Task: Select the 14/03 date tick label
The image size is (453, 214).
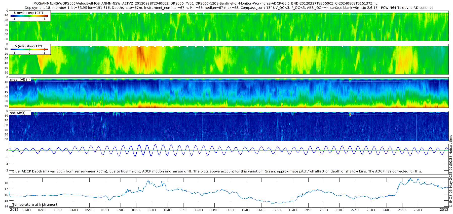Action: (x=230, y=210)
